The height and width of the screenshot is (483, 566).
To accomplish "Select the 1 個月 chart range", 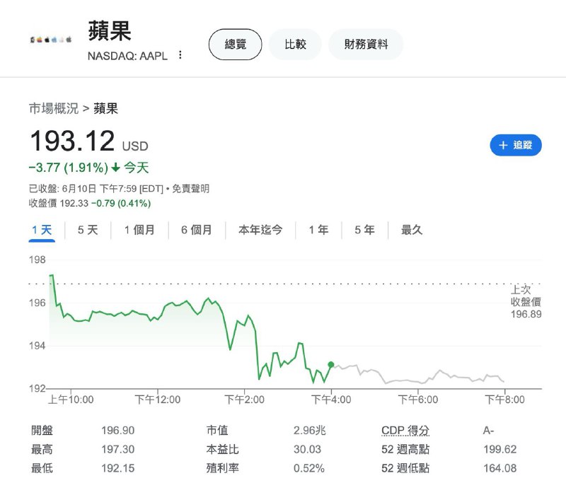I will pos(139,230).
